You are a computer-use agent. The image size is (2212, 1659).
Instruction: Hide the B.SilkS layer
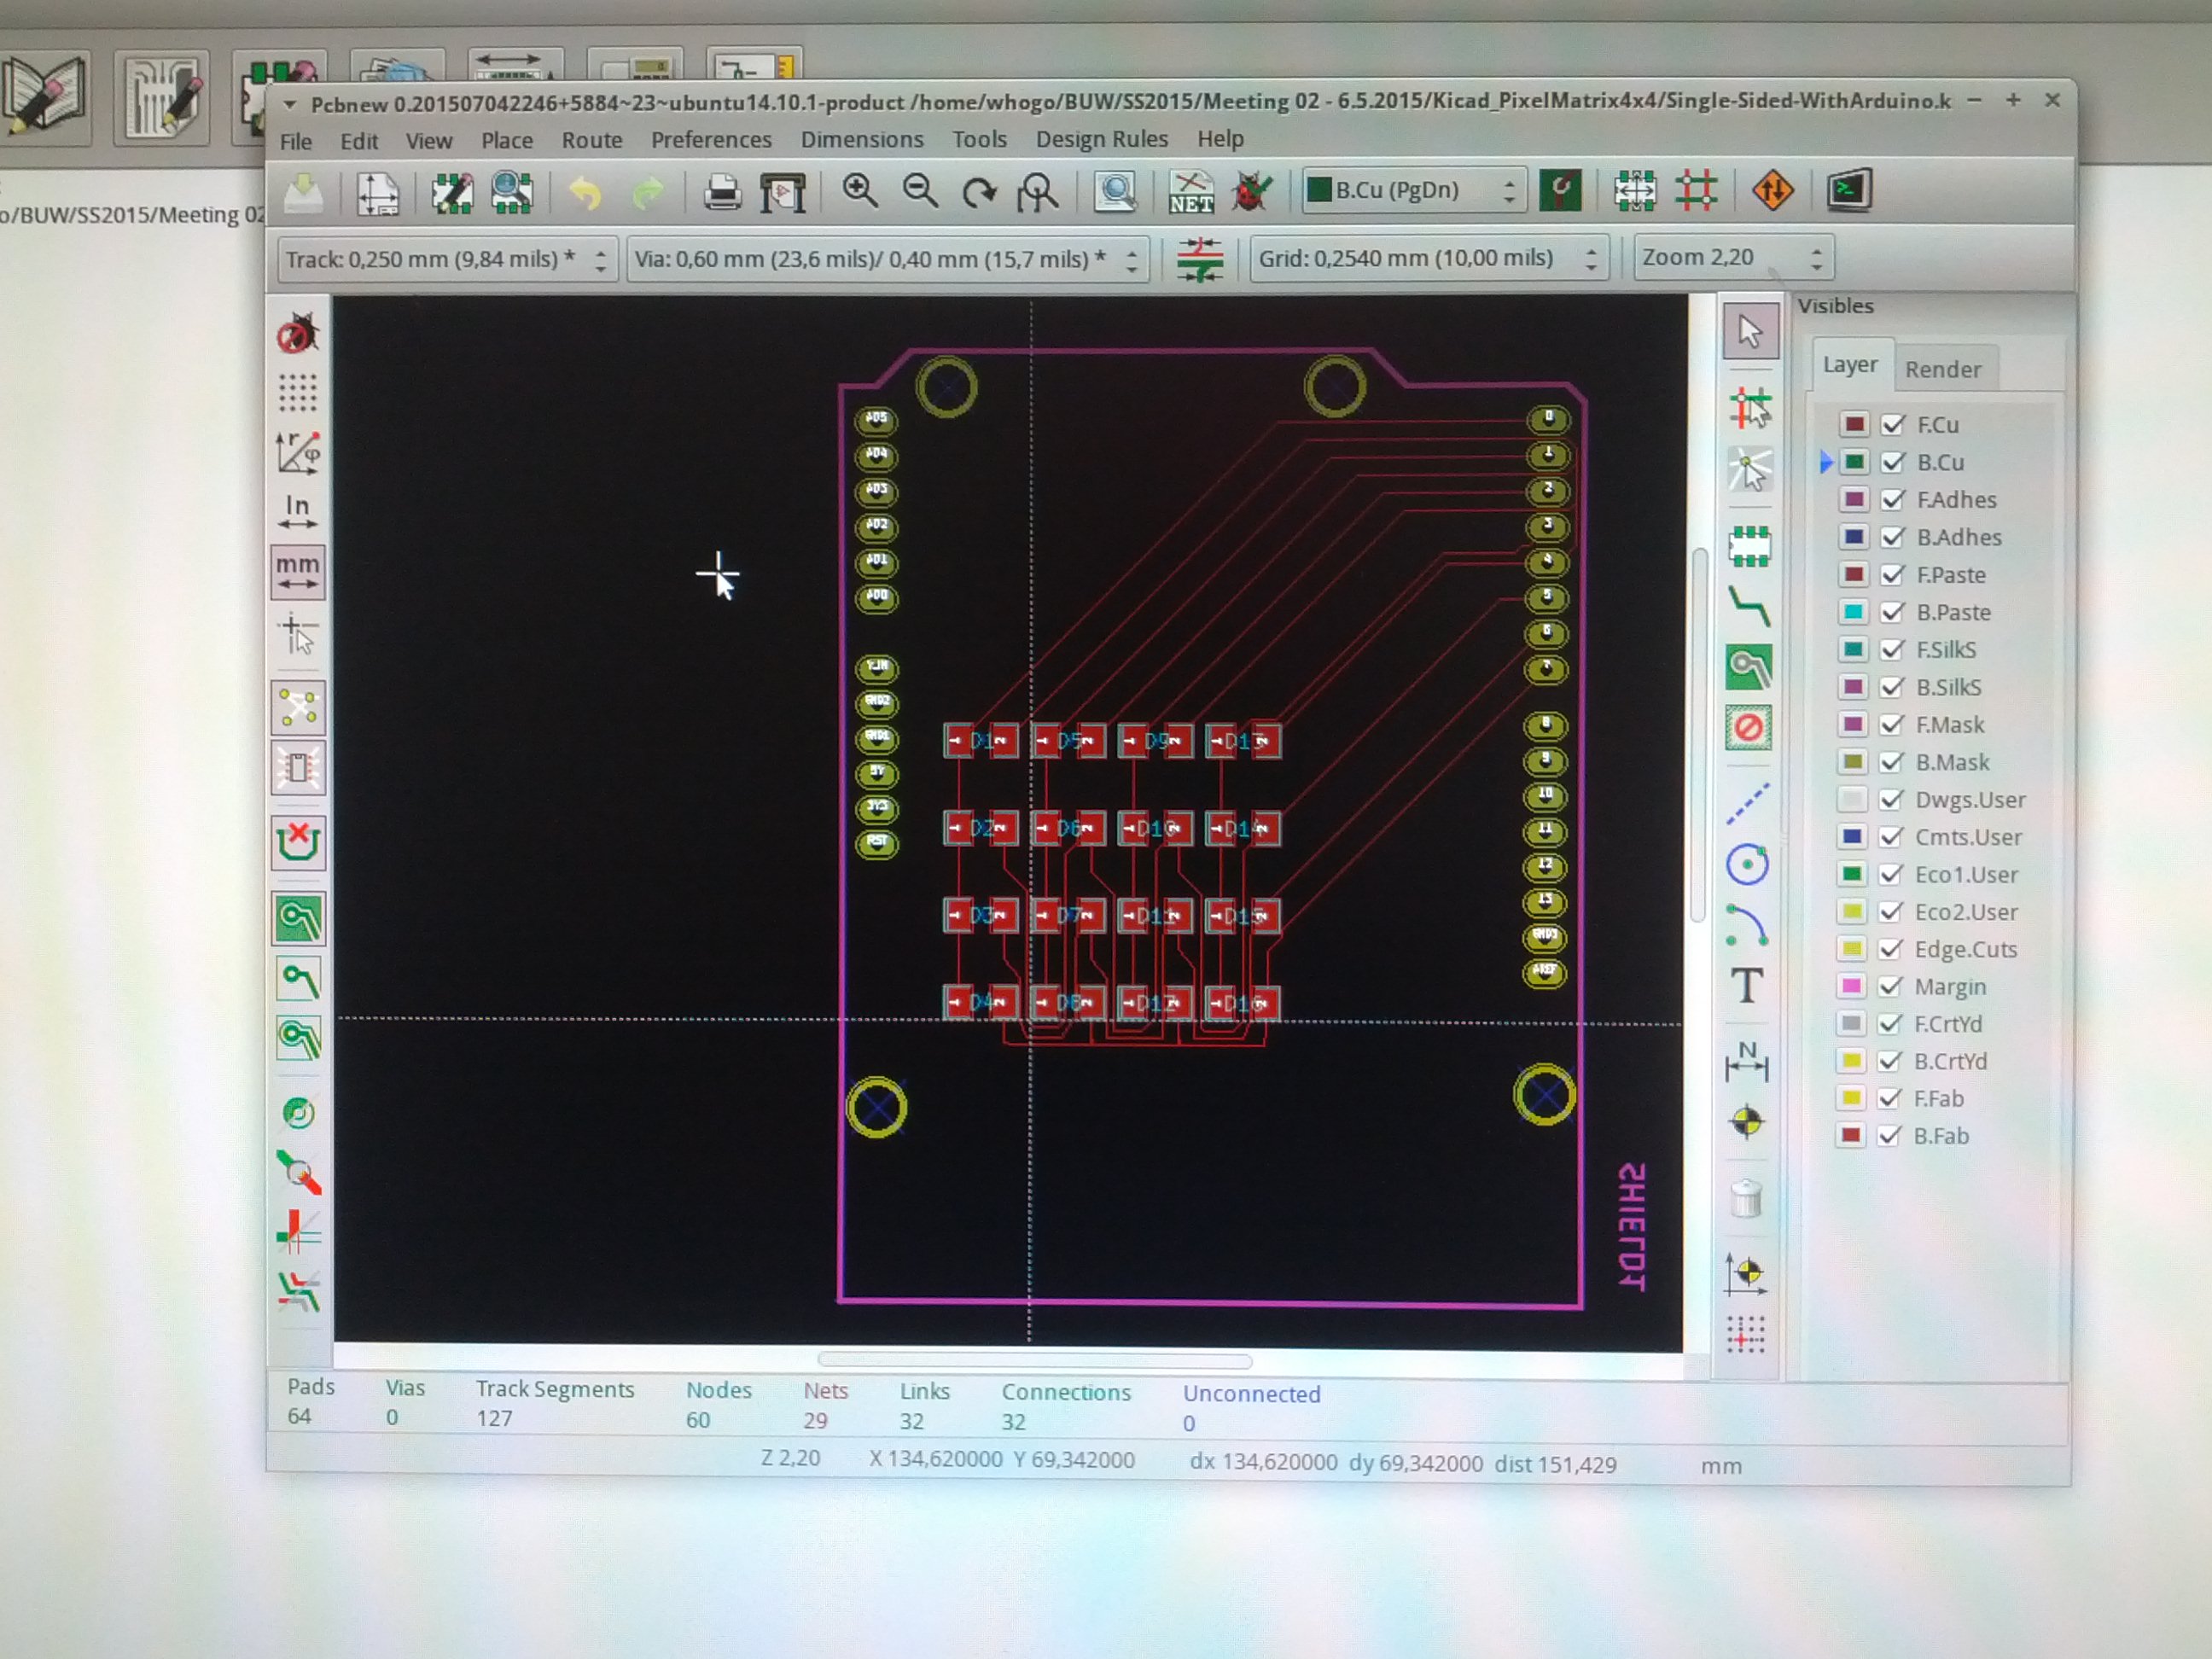click(1891, 687)
